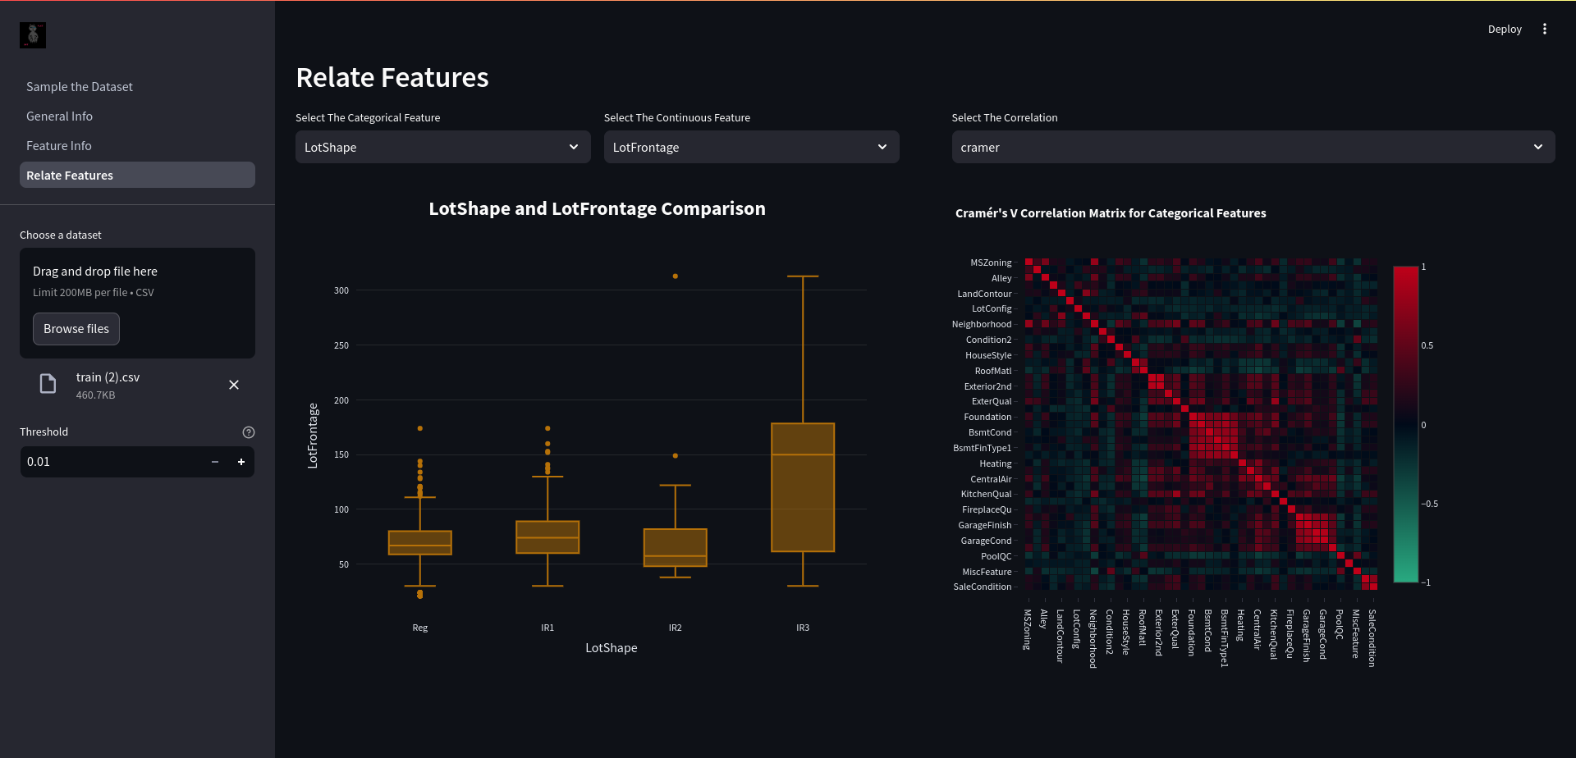Open the cramer correlation dropdown
1576x758 pixels.
[1253, 147]
